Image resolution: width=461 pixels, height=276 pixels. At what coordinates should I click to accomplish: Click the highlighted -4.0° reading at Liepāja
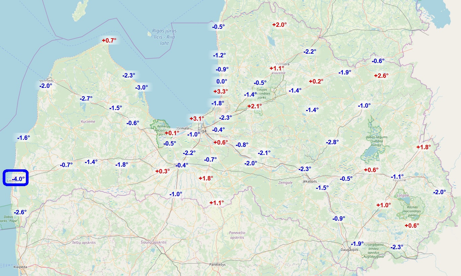coord(18,179)
